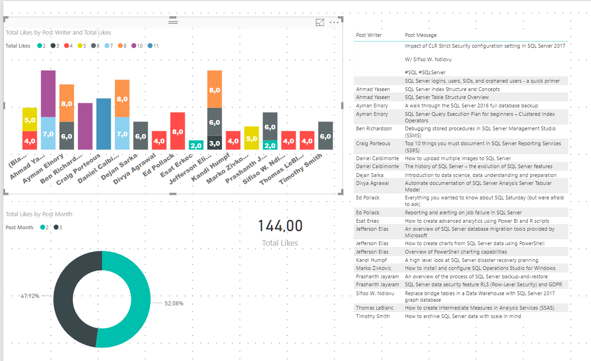Image resolution: width=591 pixels, height=361 pixels.
Task: Select 'Reporting and alerting on job failure' cell
Action: click(x=463, y=212)
